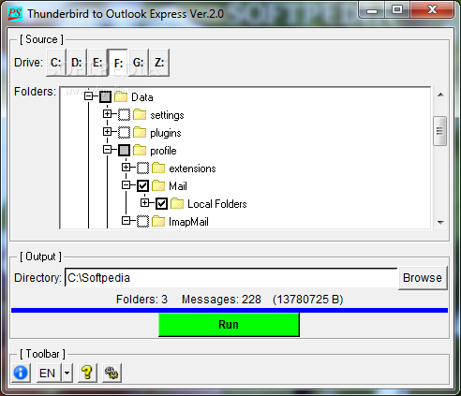Select the 'profile' tree label

[x=163, y=151]
